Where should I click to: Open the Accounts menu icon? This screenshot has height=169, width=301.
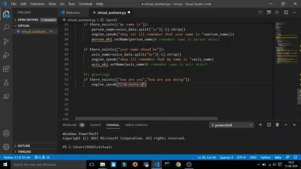click(x=6, y=133)
